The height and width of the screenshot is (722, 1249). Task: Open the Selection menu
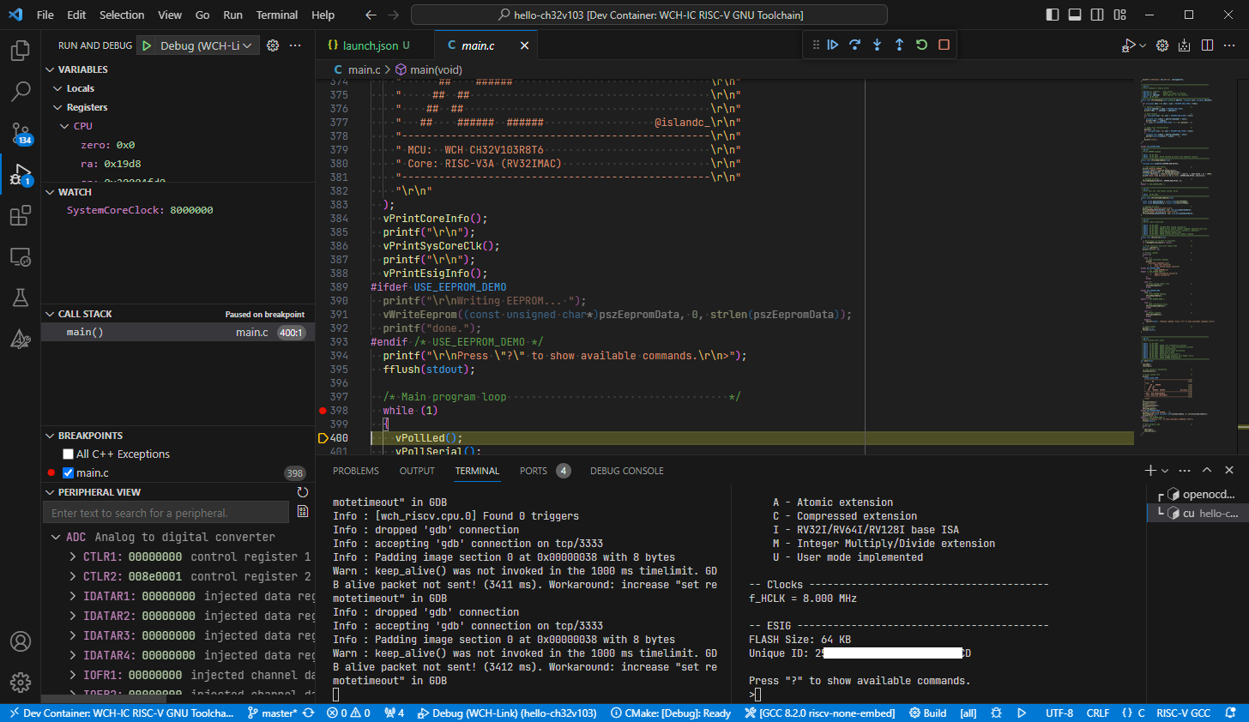(122, 15)
